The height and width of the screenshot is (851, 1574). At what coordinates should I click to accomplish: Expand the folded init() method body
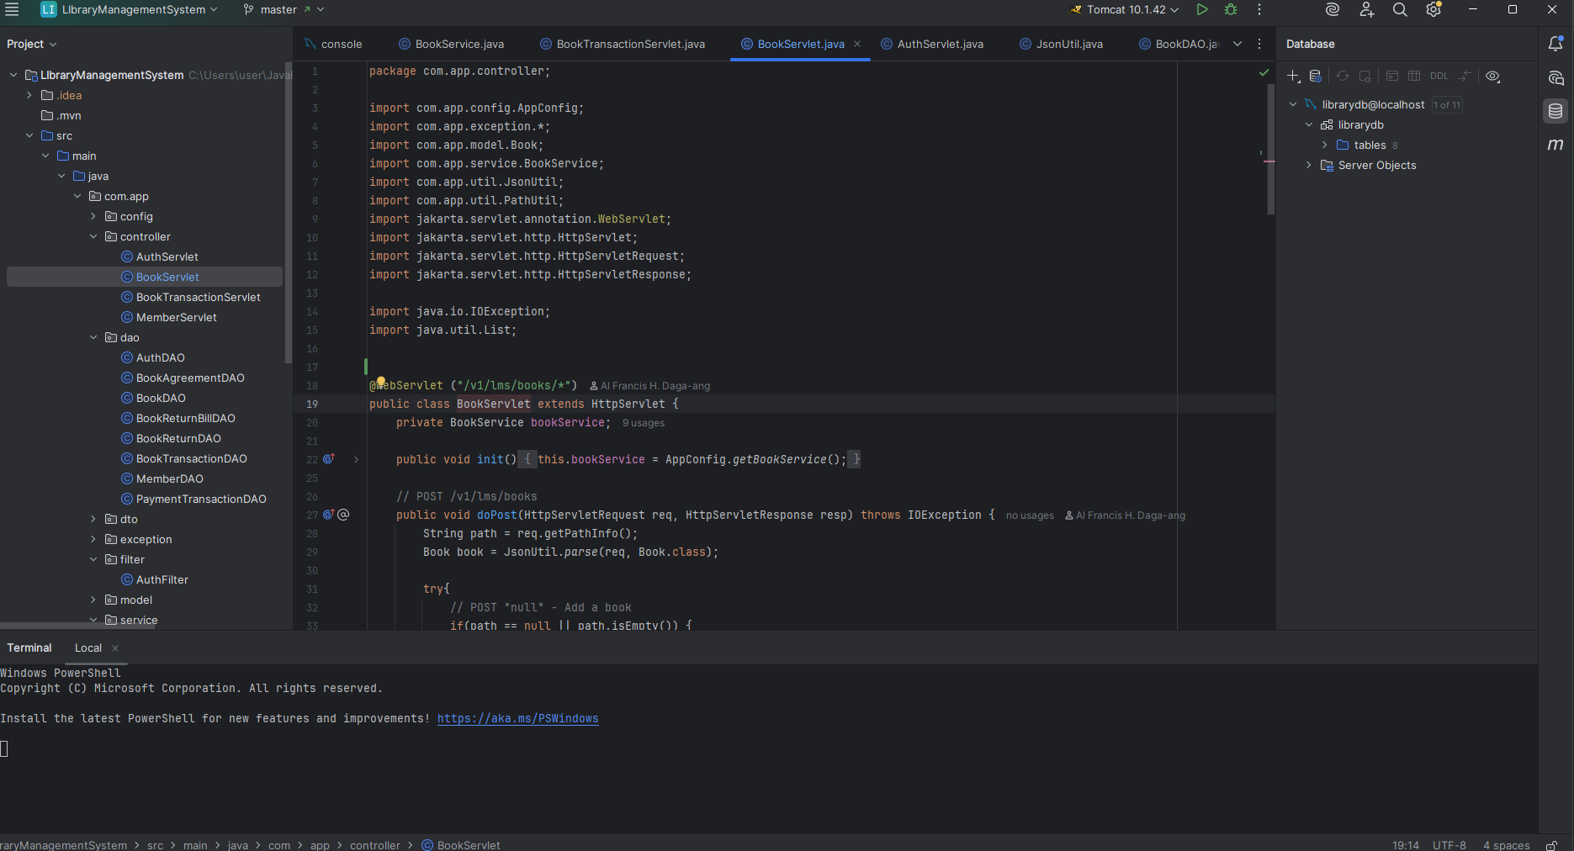[x=356, y=460]
